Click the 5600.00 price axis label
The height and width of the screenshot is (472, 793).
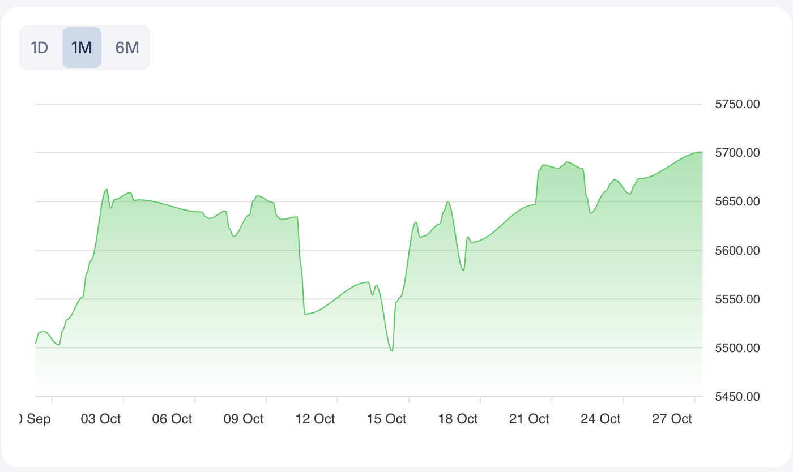pos(737,251)
